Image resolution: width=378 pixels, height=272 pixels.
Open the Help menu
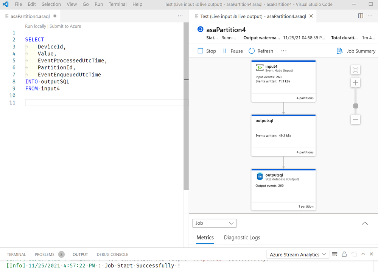point(137,4)
